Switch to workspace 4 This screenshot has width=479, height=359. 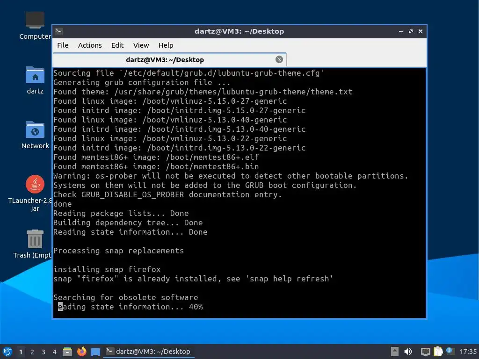point(55,352)
